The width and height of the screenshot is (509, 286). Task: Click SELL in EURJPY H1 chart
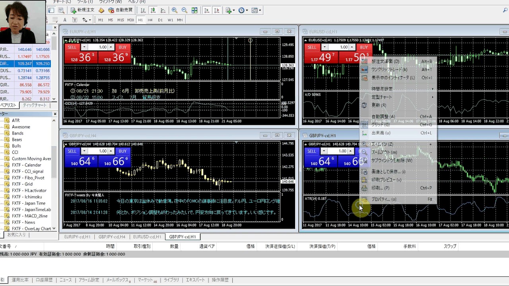72,47
